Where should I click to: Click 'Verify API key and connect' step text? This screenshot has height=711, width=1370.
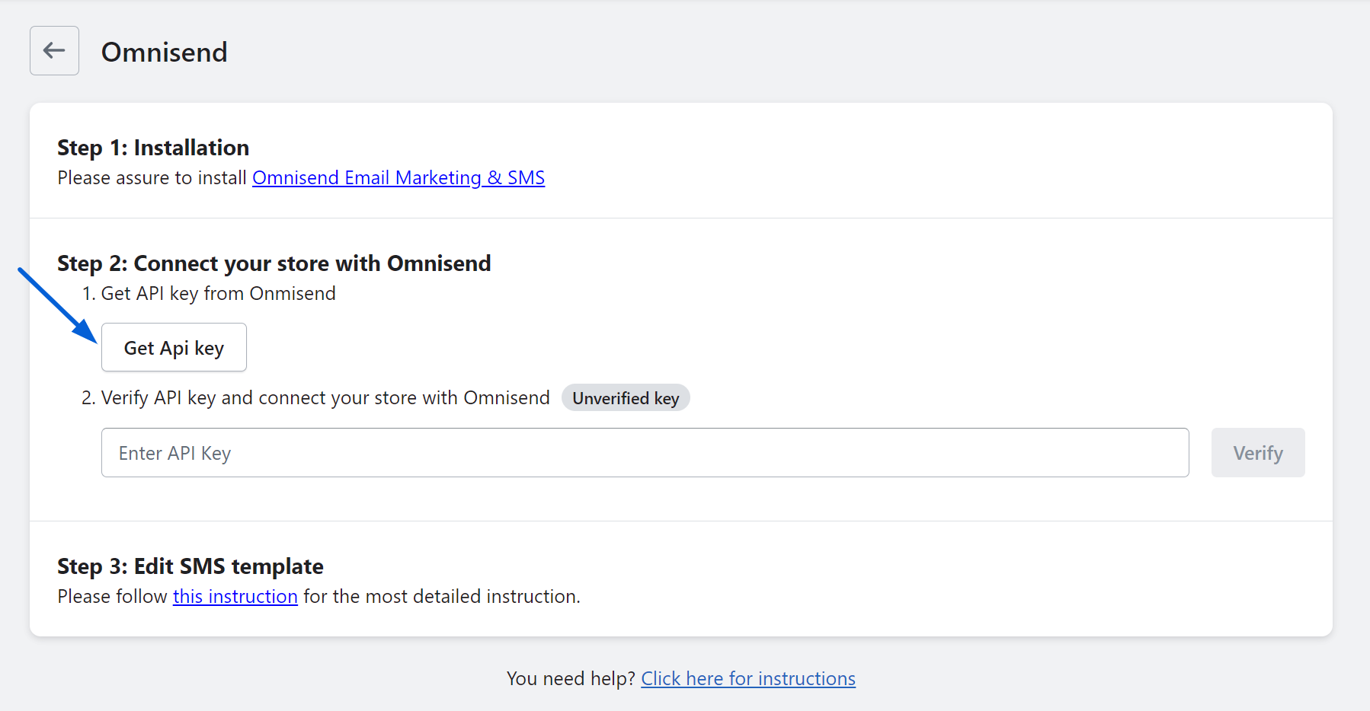(325, 398)
